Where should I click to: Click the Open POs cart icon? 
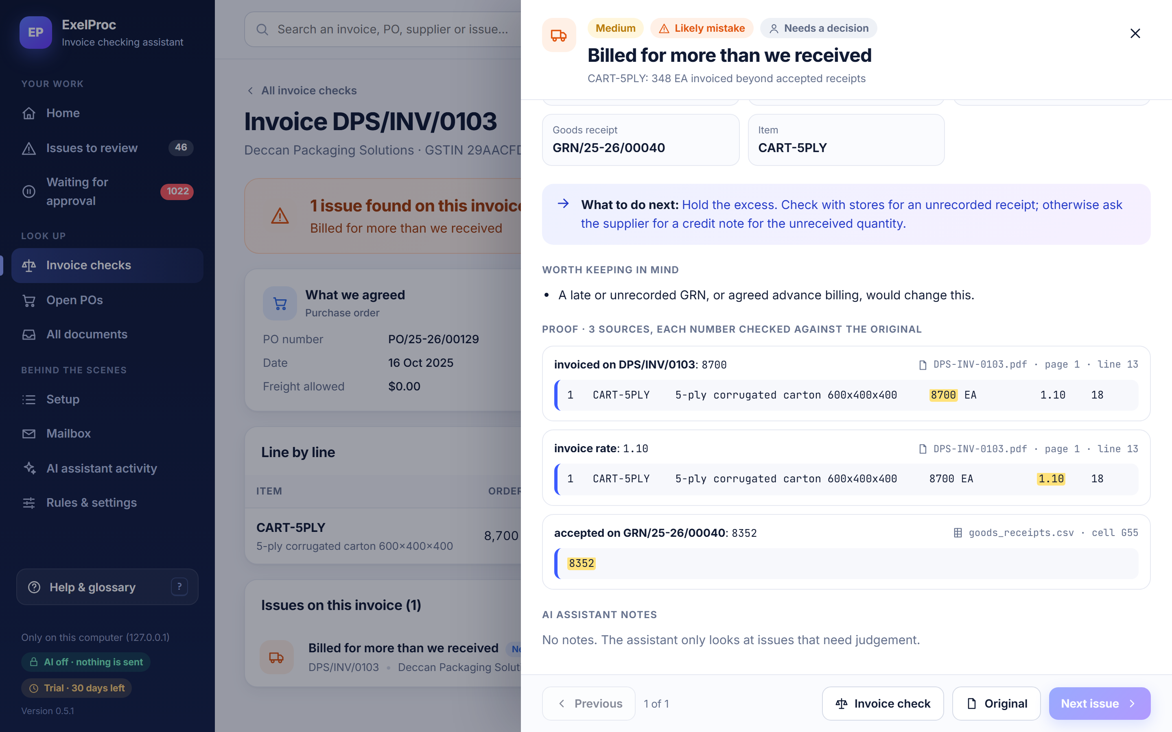[28, 300]
